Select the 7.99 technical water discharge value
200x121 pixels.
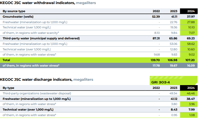(x=189, y=109)
